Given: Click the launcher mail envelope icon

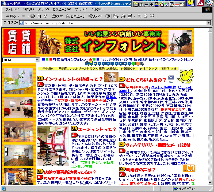Looking at the screenshot, I should pos(167,5).
